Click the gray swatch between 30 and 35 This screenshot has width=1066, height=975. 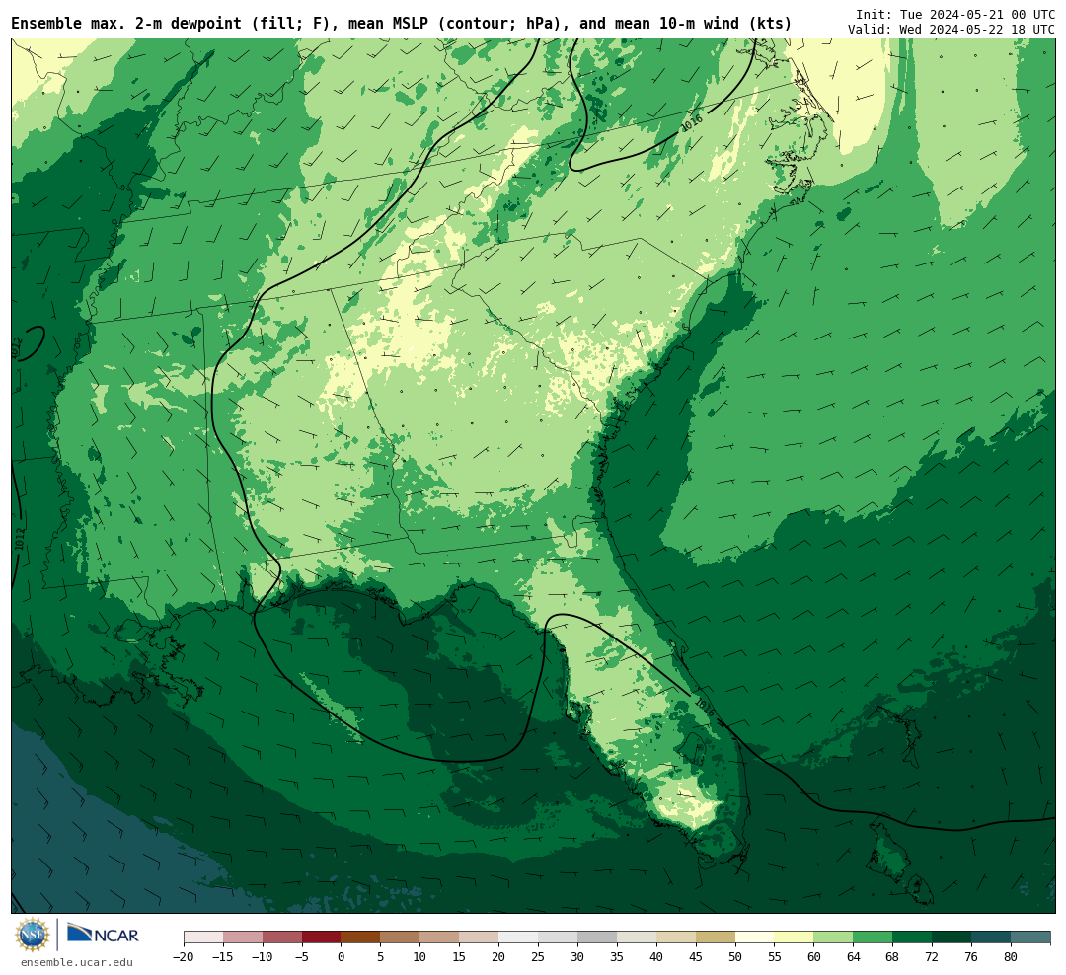(597, 937)
